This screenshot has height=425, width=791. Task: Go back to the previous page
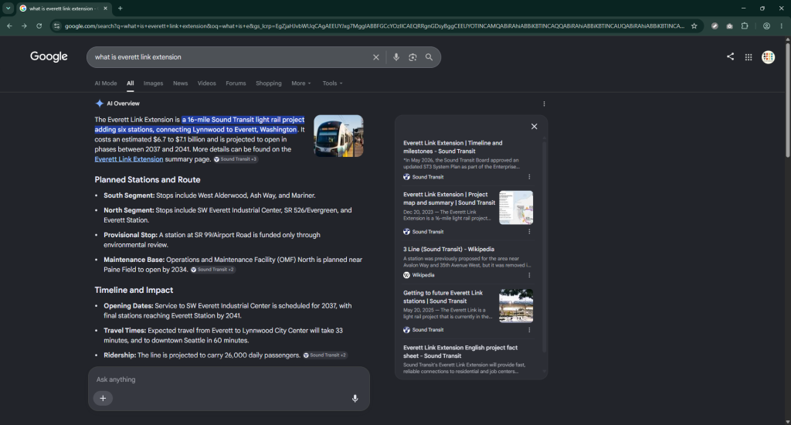pyautogui.click(x=9, y=25)
